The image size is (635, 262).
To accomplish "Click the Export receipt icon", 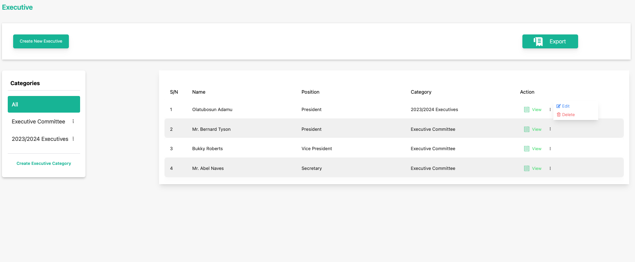I will [x=538, y=41].
